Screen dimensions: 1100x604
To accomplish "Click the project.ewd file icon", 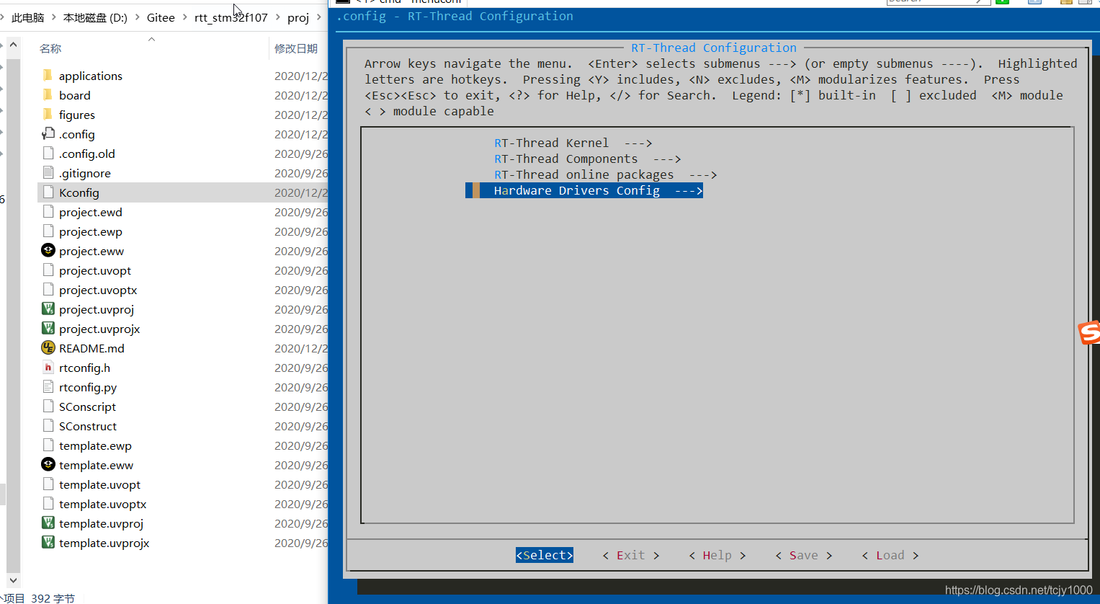I will [48, 212].
